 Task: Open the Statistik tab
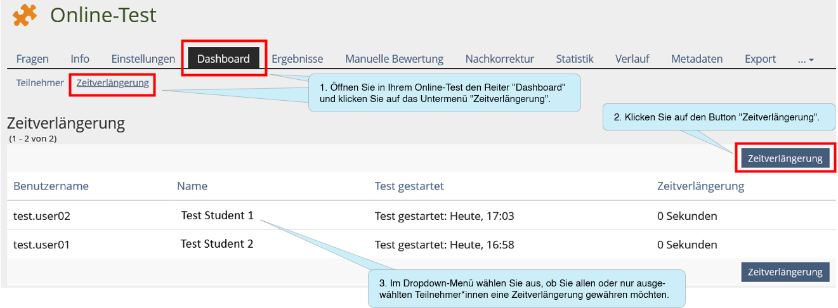pos(575,59)
